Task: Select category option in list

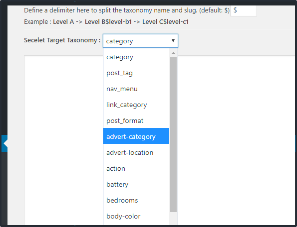Action: (136, 57)
